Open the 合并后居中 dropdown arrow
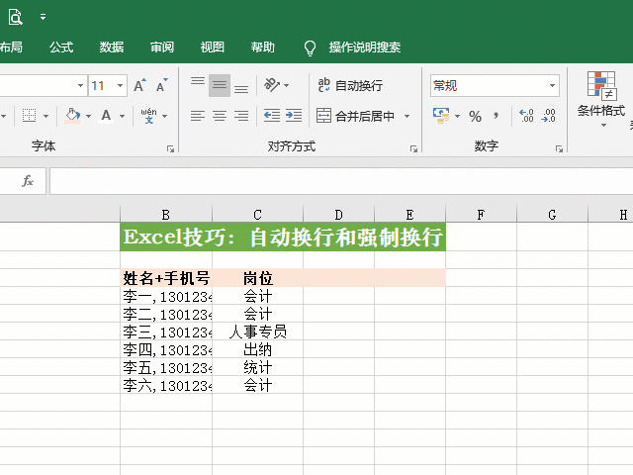Viewport: 633px width, 475px height. 407,117
